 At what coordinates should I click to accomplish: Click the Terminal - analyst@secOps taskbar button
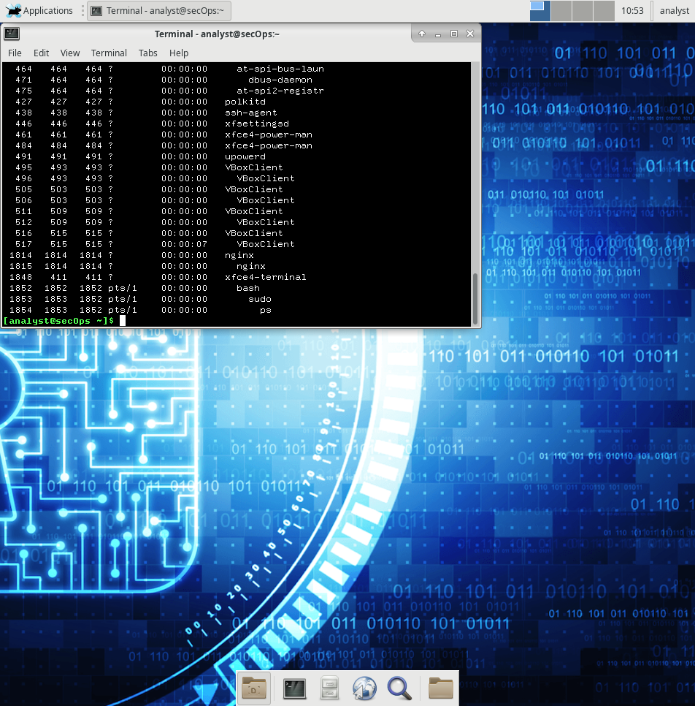click(158, 10)
